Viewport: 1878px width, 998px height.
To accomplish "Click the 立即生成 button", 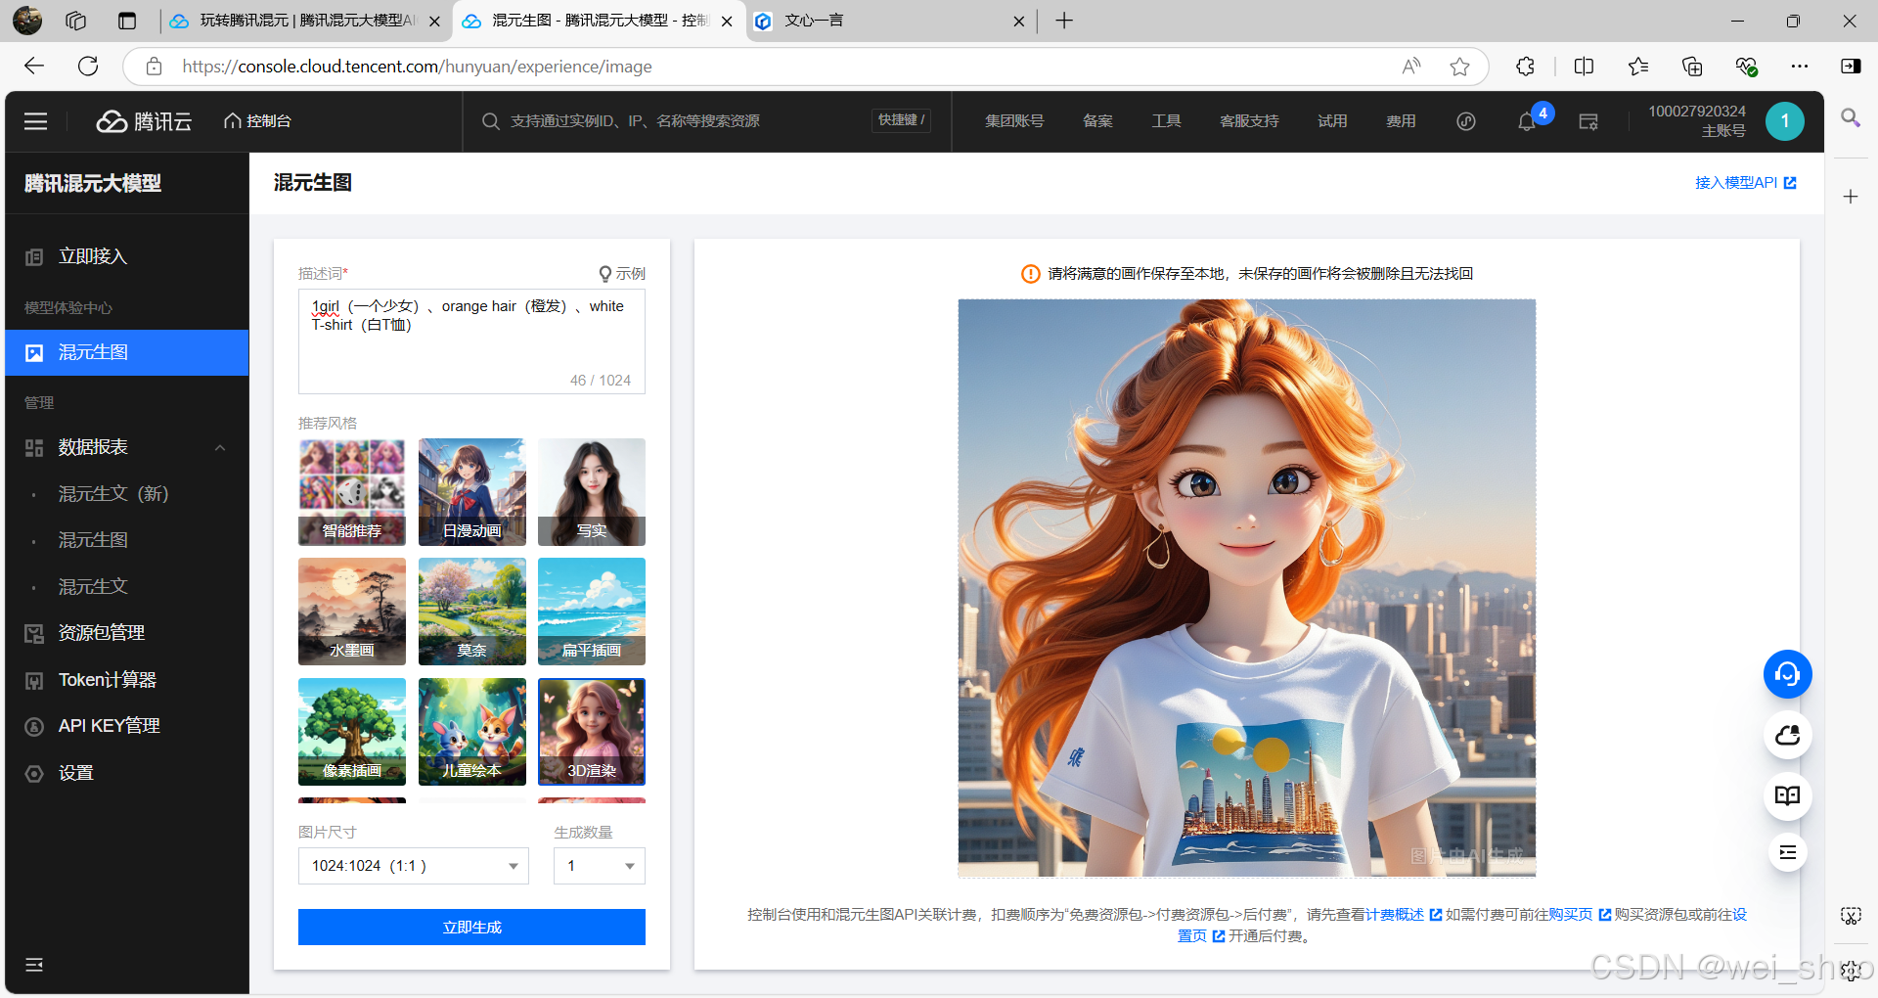I will [471, 928].
